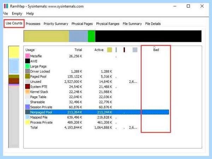This screenshot has height=159, width=212.
Task: Click the yellow Process Private color icon
Action: tap(28, 122)
